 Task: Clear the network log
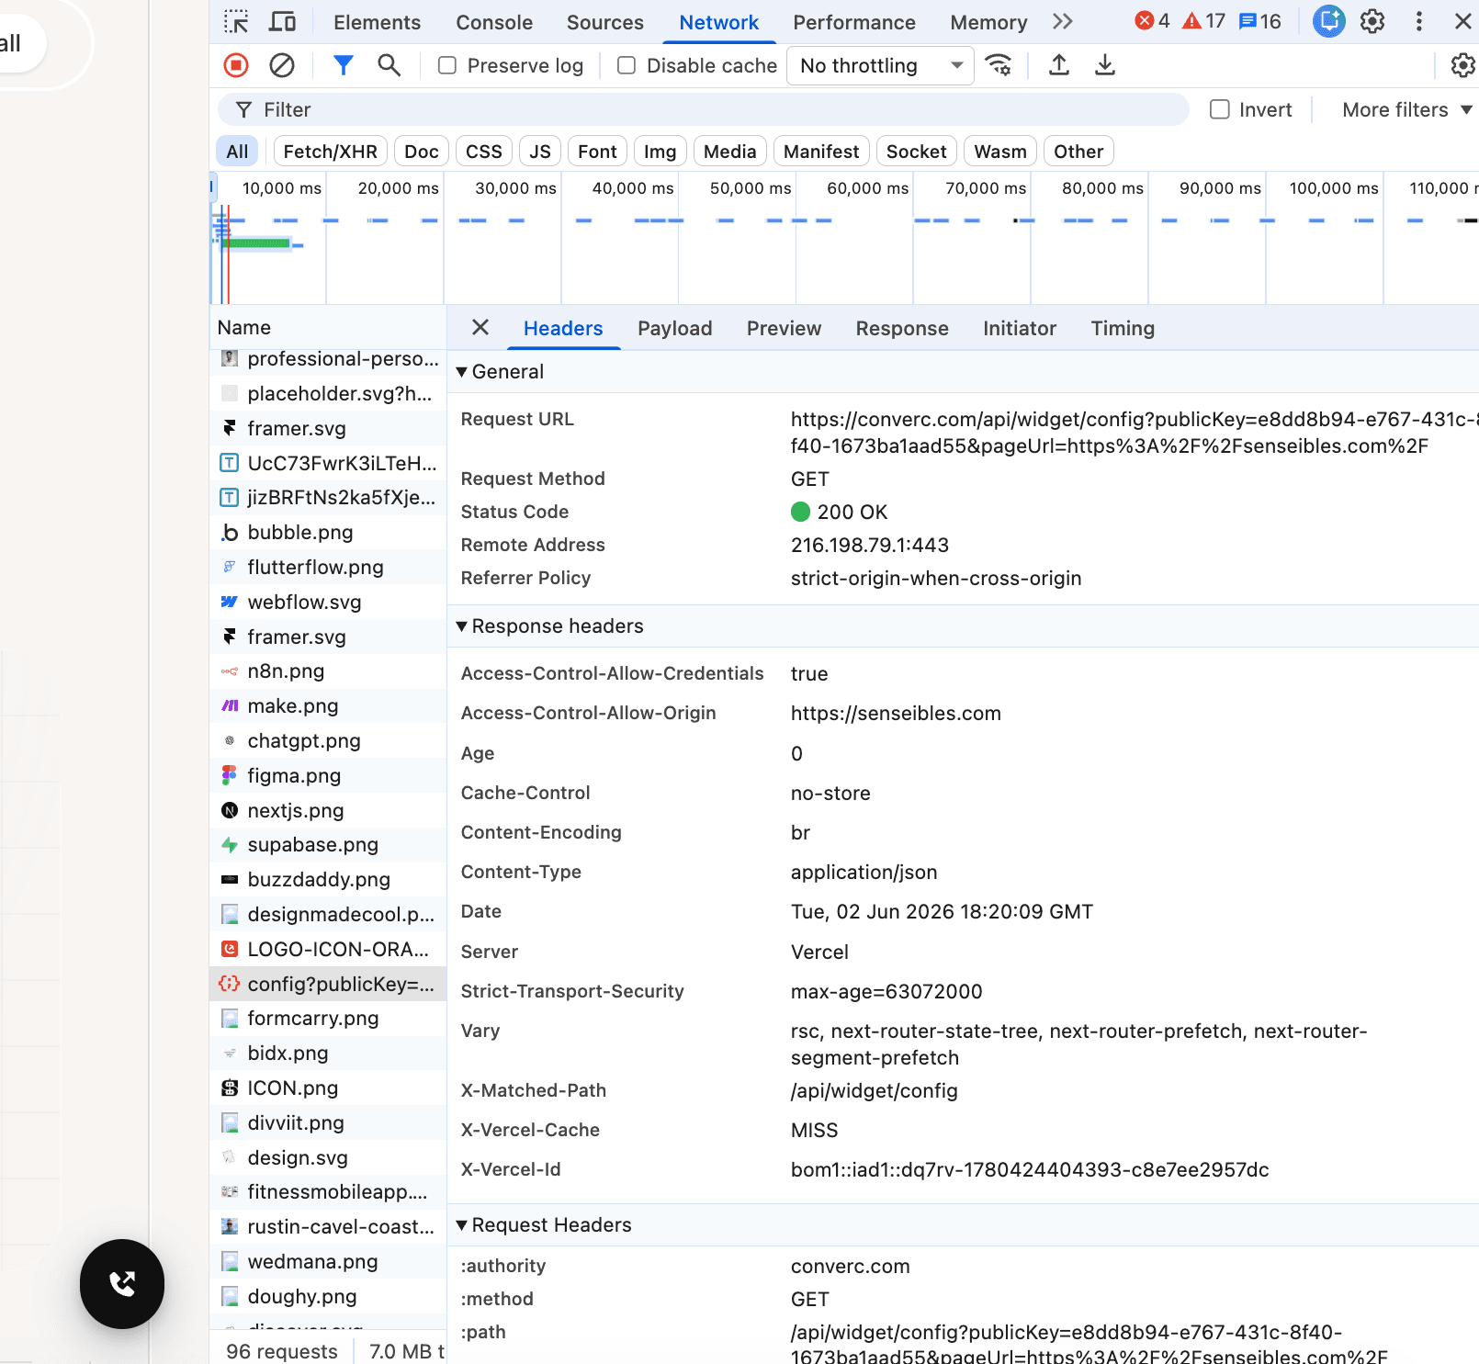(x=282, y=65)
